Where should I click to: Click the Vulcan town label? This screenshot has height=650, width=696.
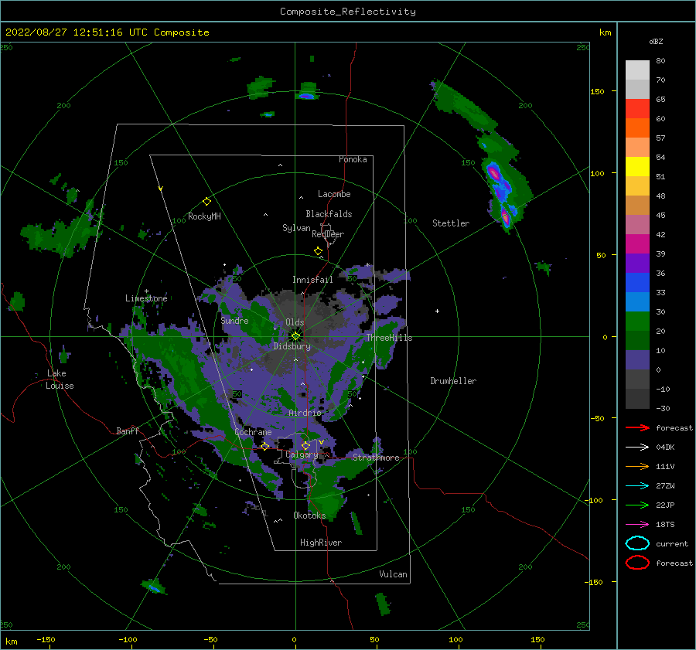click(393, 574)
